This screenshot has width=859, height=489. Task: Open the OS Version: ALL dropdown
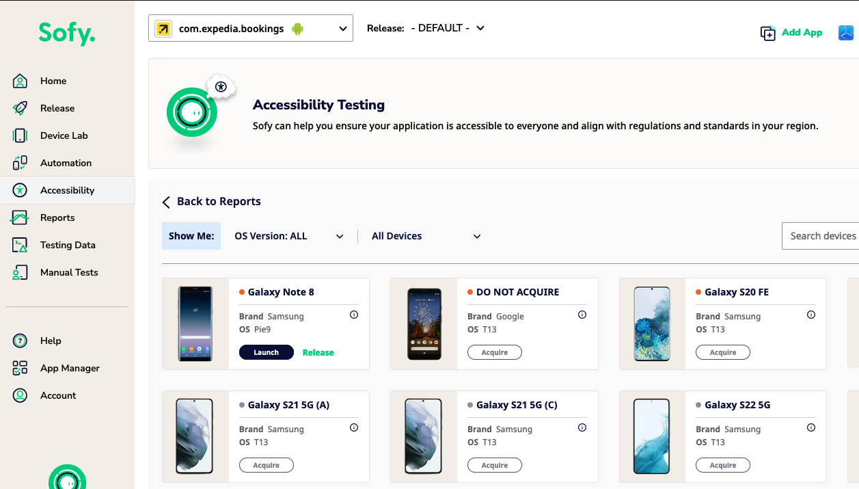[x=288, y=236]
